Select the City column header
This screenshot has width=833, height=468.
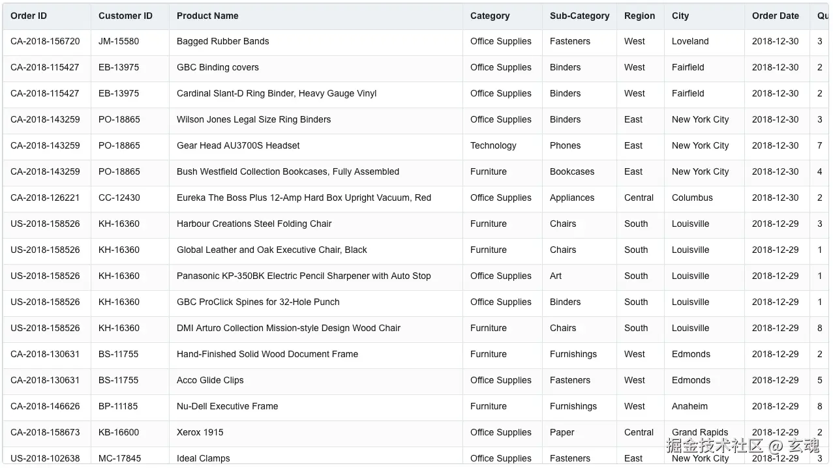(x=680, y=16)
